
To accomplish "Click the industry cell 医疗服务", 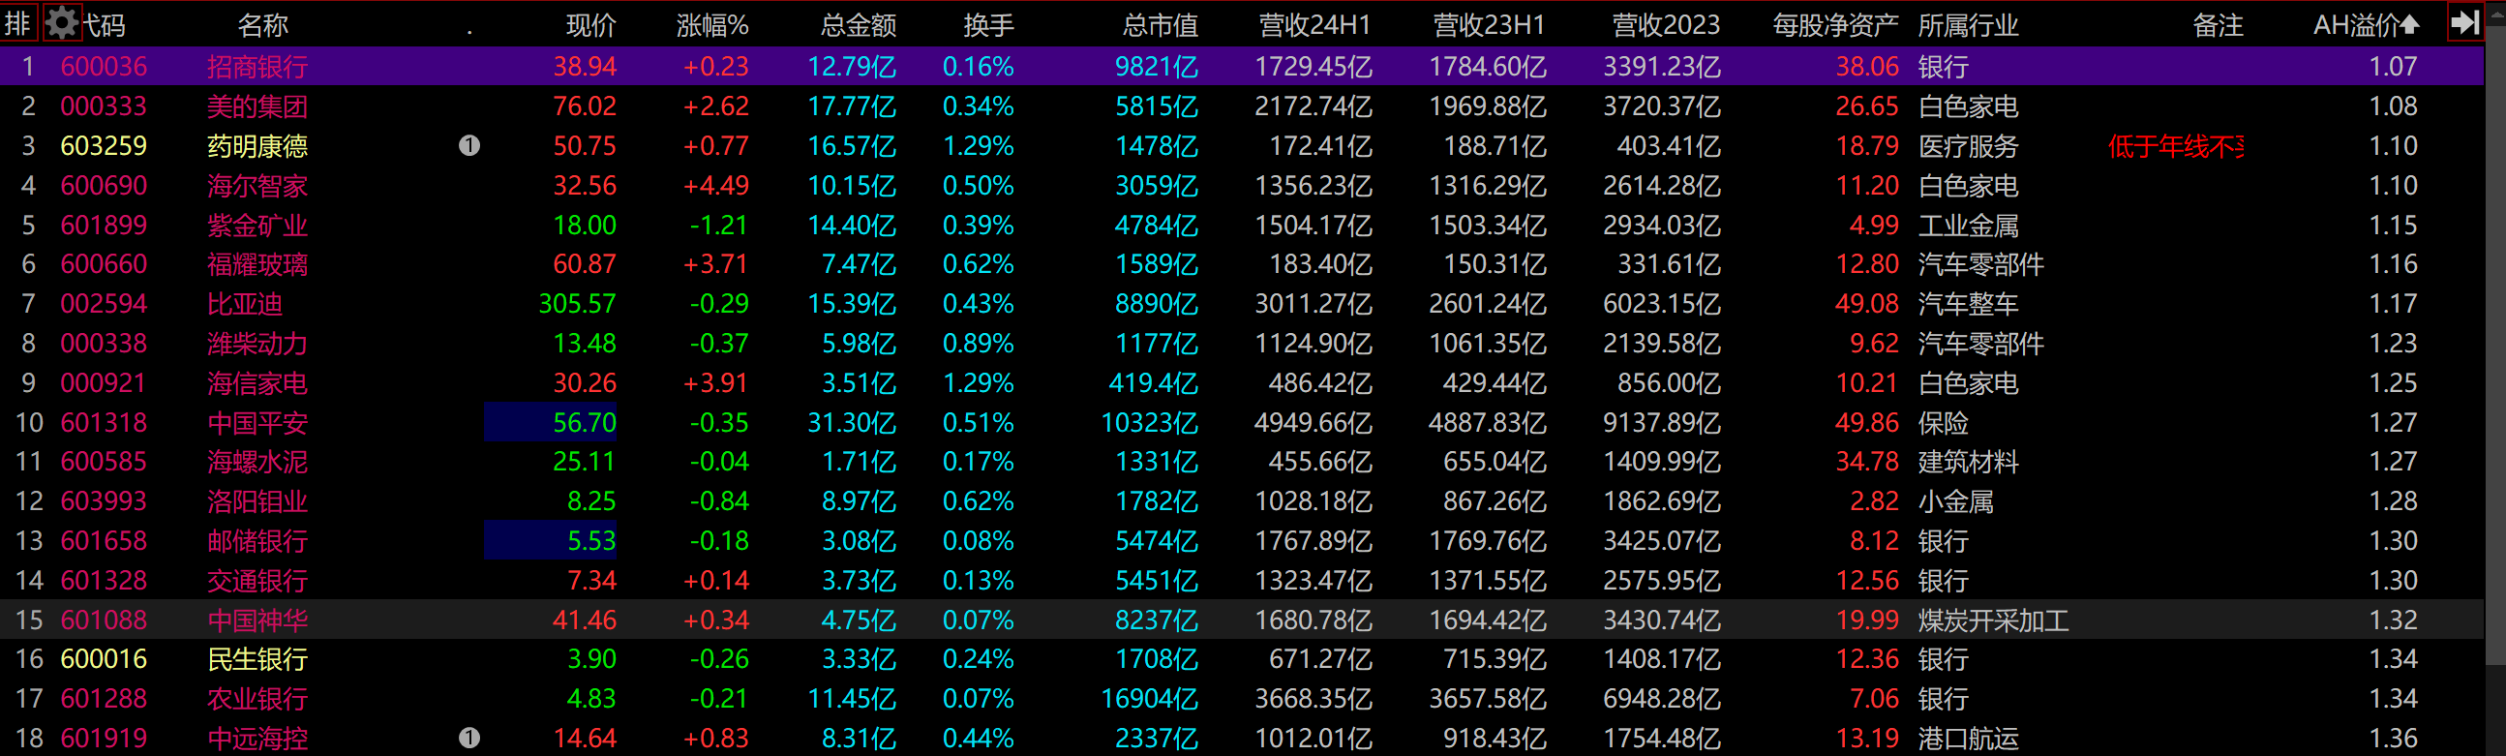I will 1968,146.
